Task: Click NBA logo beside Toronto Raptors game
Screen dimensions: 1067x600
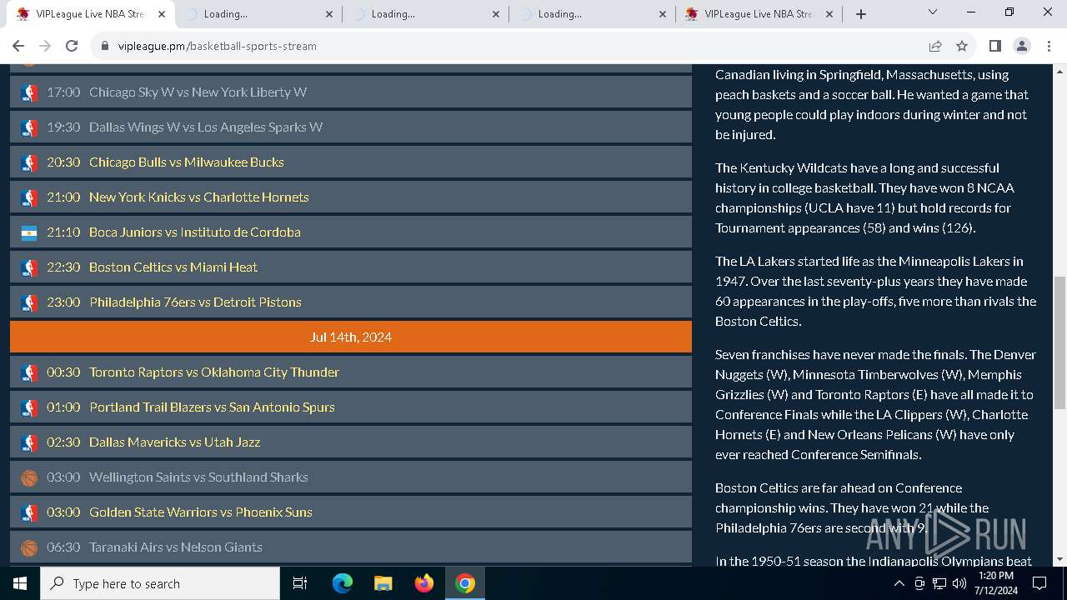Action: [29, 372]
